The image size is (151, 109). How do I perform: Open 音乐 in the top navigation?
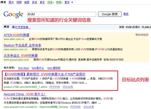[x=42, y=2]
